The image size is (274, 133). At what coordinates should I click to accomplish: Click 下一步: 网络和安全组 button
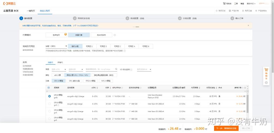(x=226, y=128)
